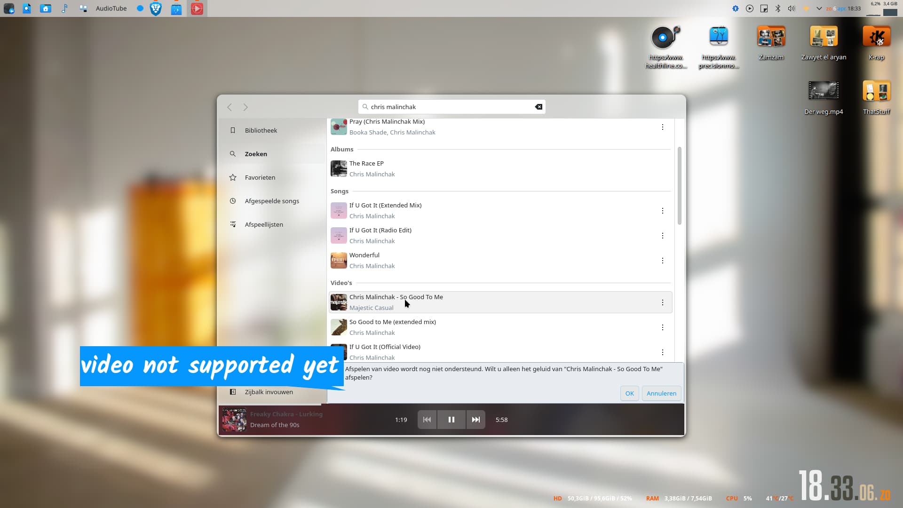
Task: Pause the current song
Action: click(451, 420)
